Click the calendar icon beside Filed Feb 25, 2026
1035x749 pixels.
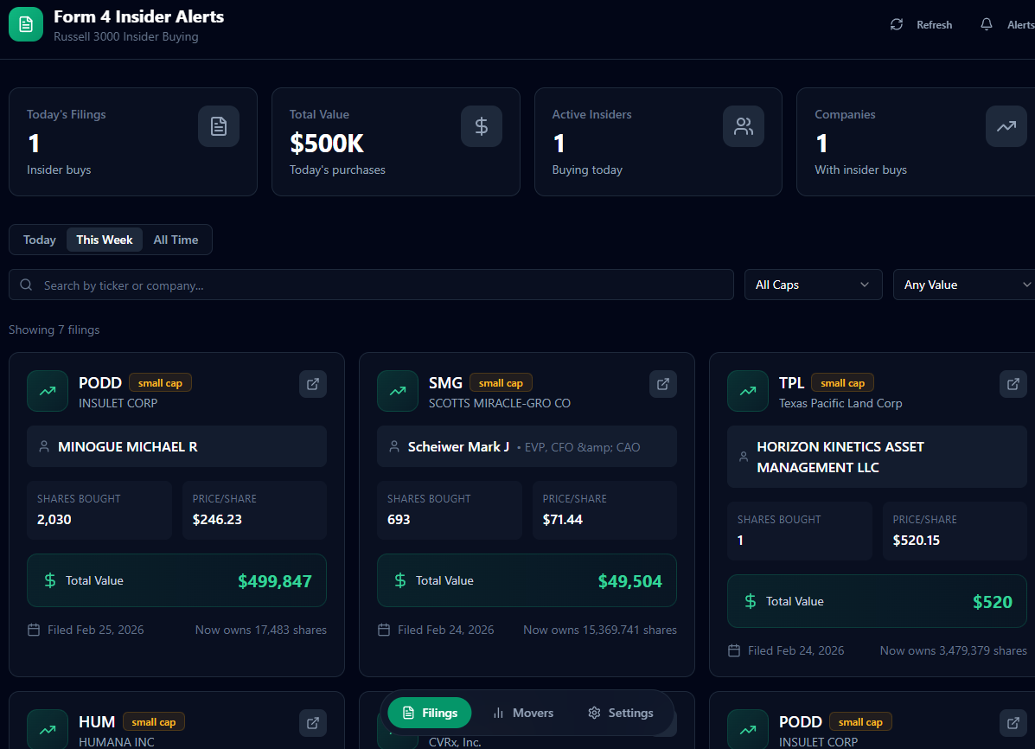[x=34, y=630]
